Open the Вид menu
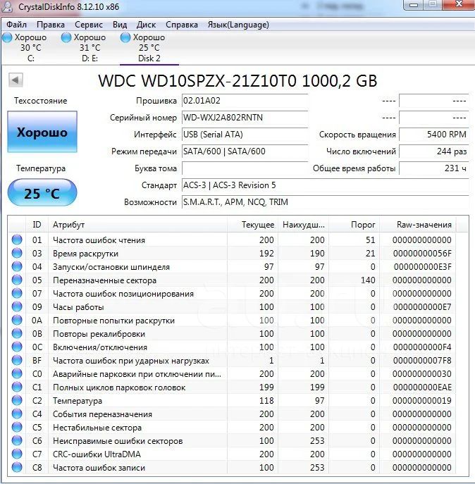475x484 pixels. 120,25
